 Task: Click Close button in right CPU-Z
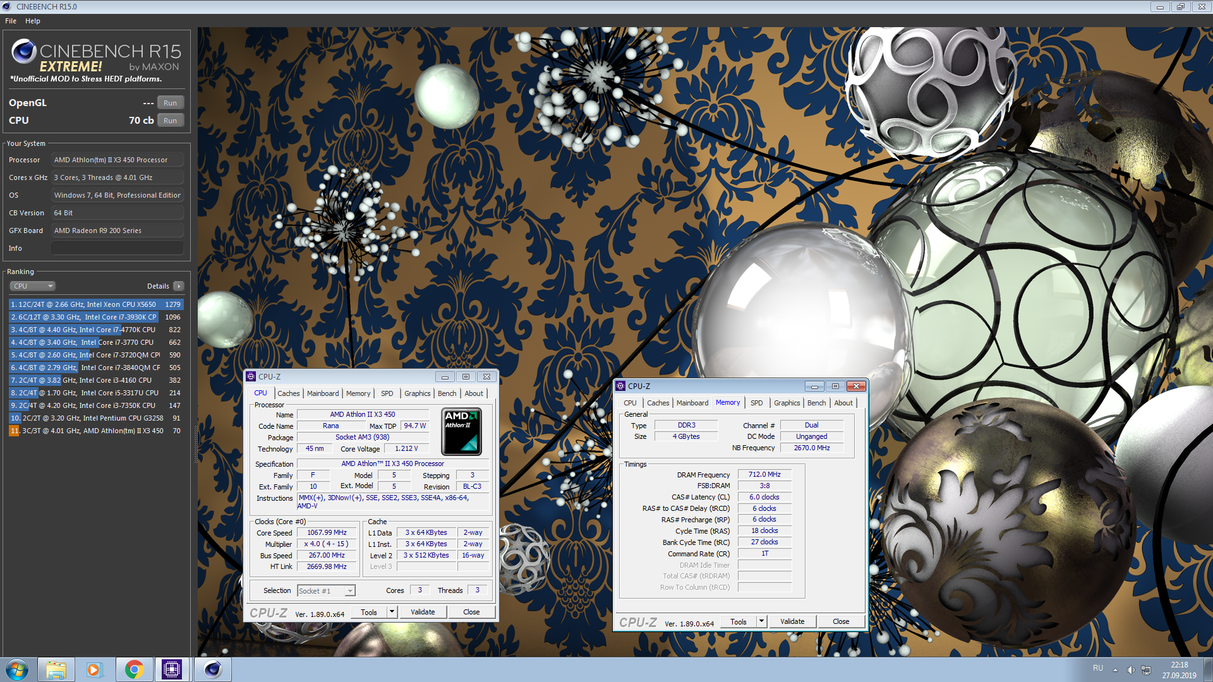pos(841,621)
